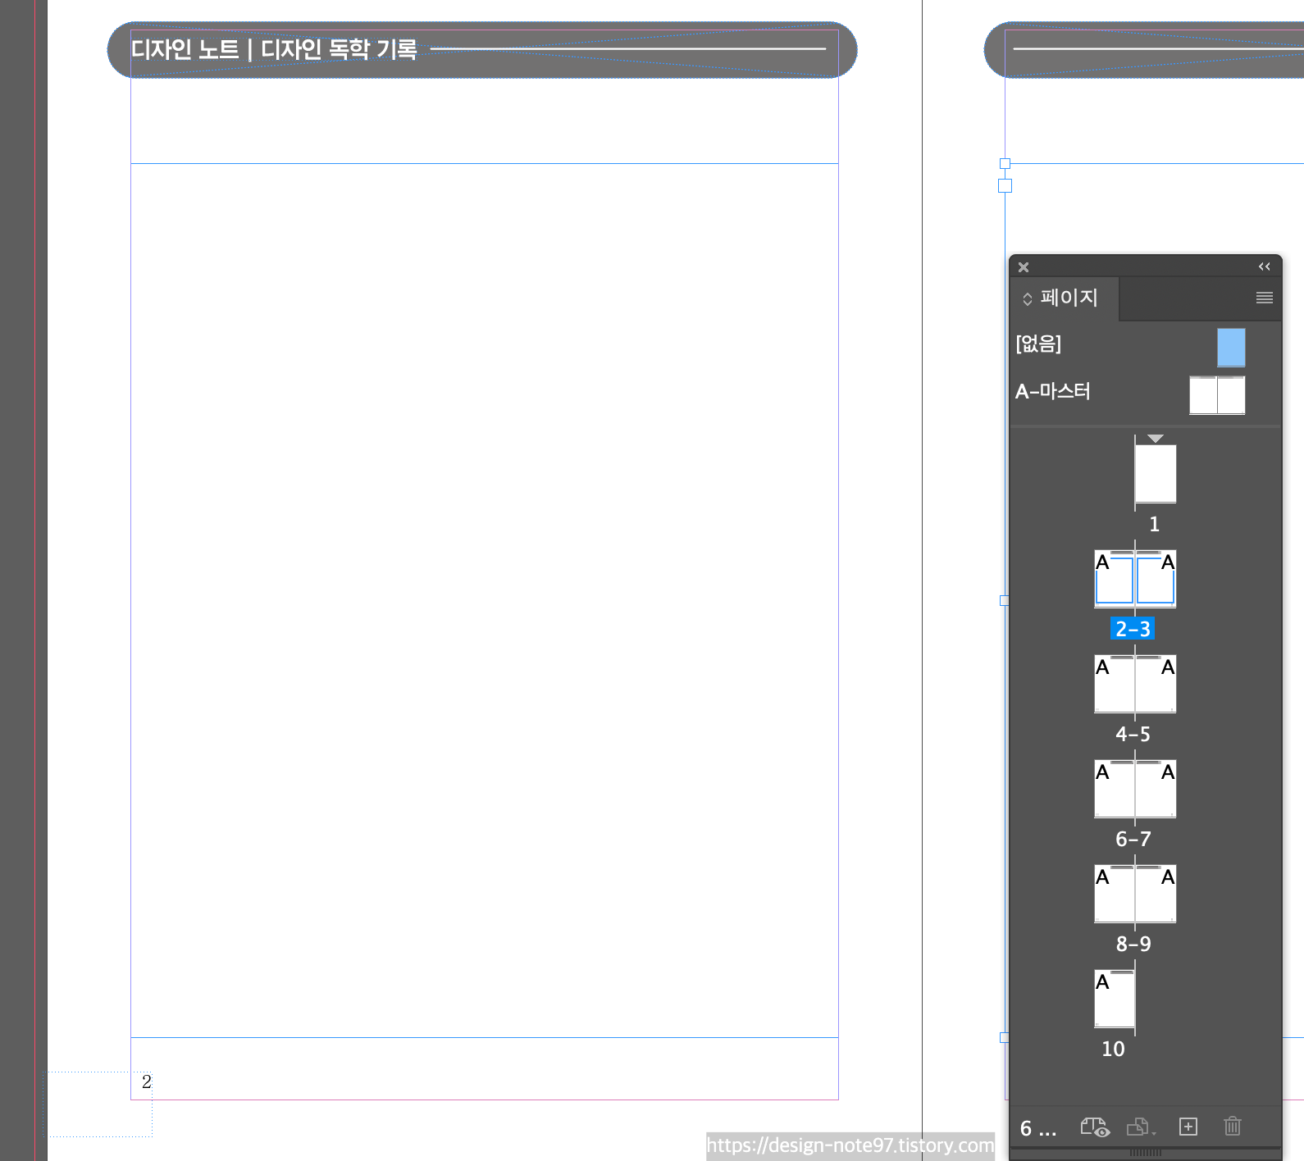The image size is (1304, 1161).
Task: Click the Pages panel resize grip at bottom
Action: 1146,1153
